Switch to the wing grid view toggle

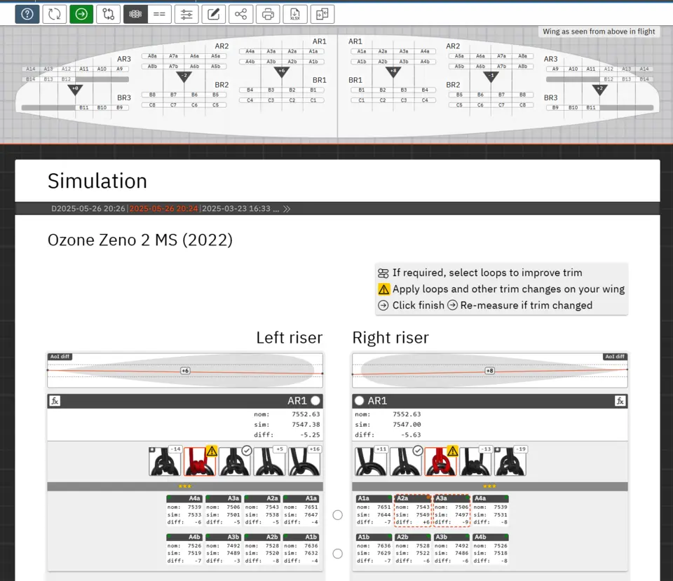click(135, 15)
